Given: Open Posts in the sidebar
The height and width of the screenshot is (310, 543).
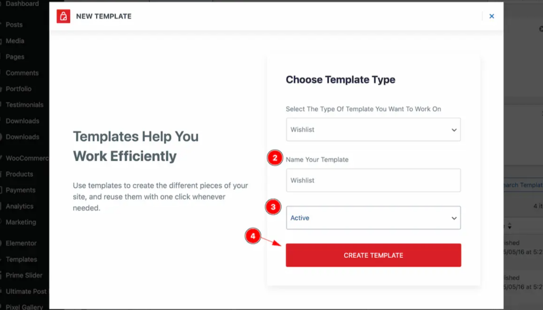Looking at the screenshot, I should click(14, 25).
